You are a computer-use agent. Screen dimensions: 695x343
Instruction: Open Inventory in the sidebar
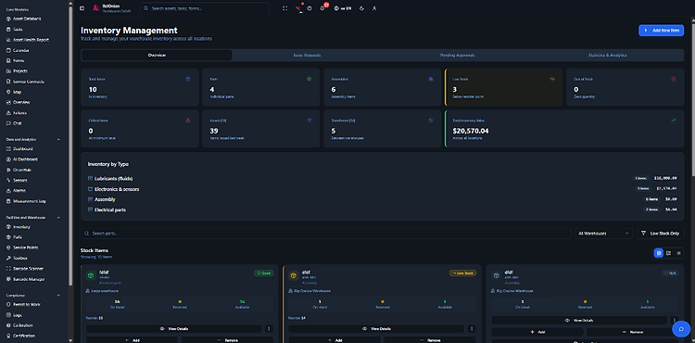tap(19, 227)
